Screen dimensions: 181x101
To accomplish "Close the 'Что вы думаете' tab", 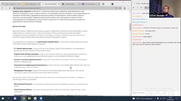I will 99,4.
